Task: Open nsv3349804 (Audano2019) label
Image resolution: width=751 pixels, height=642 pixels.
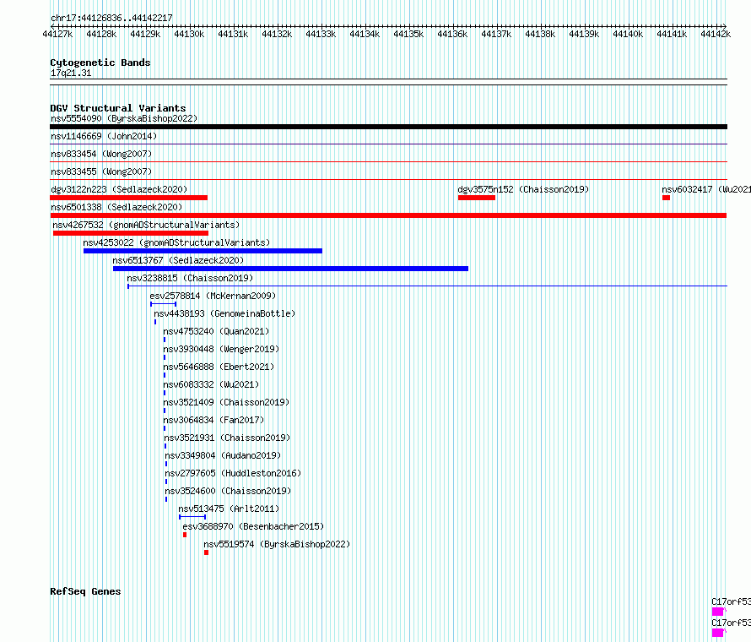Action: (223, 455)
